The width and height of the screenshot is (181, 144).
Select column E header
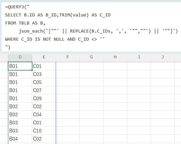[44, 57]
